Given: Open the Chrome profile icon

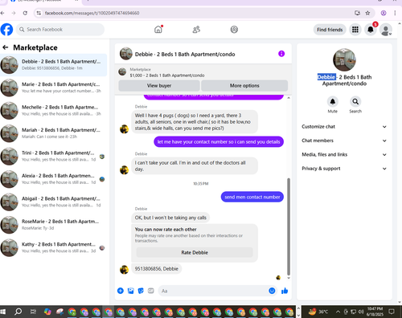Looking at the screenshot, I should pos(384,13).
